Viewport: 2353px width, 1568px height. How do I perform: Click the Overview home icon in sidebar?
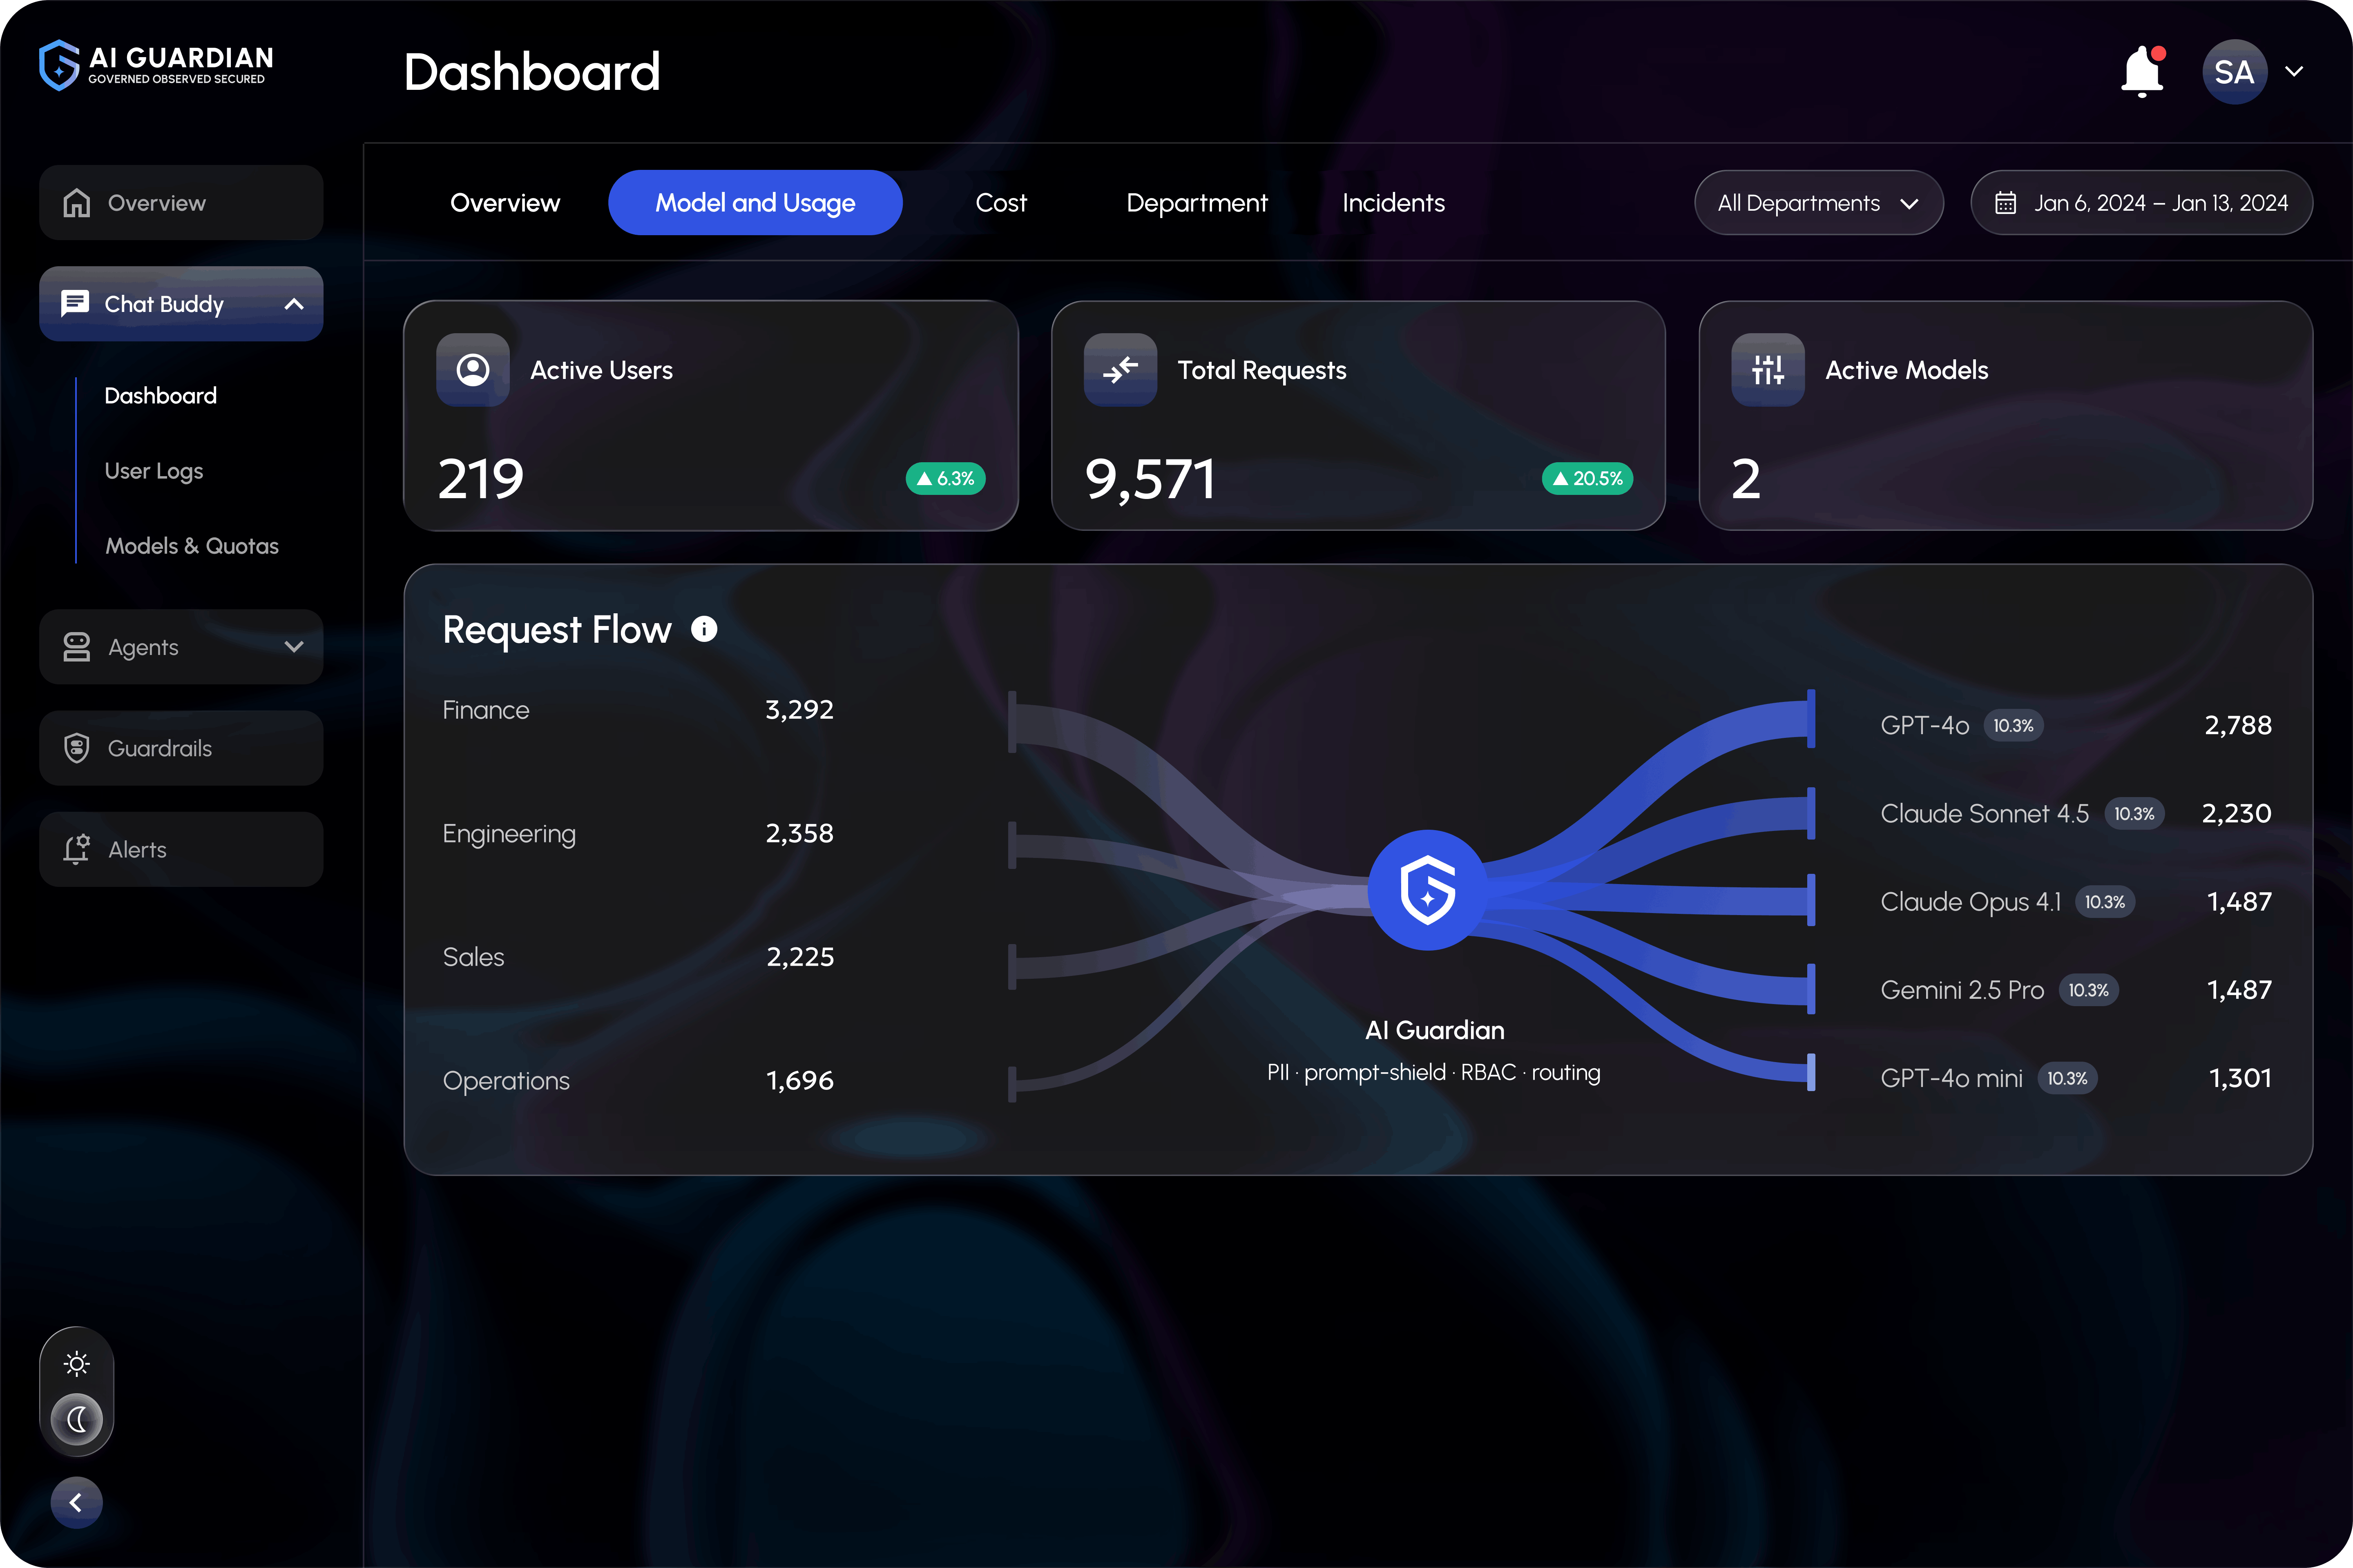point(77,203)
